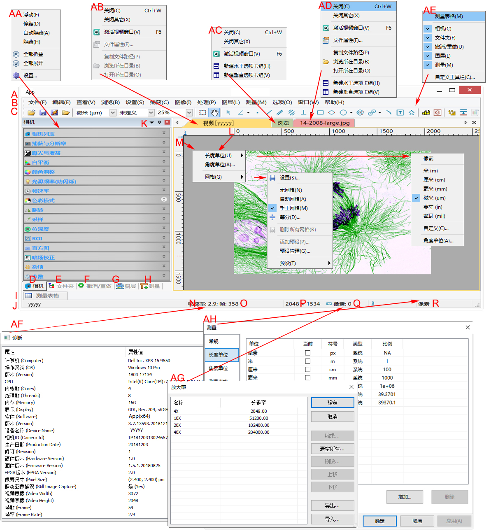Click the gear icon beside 设置...

pyautogui.click(x=16, y=75)
